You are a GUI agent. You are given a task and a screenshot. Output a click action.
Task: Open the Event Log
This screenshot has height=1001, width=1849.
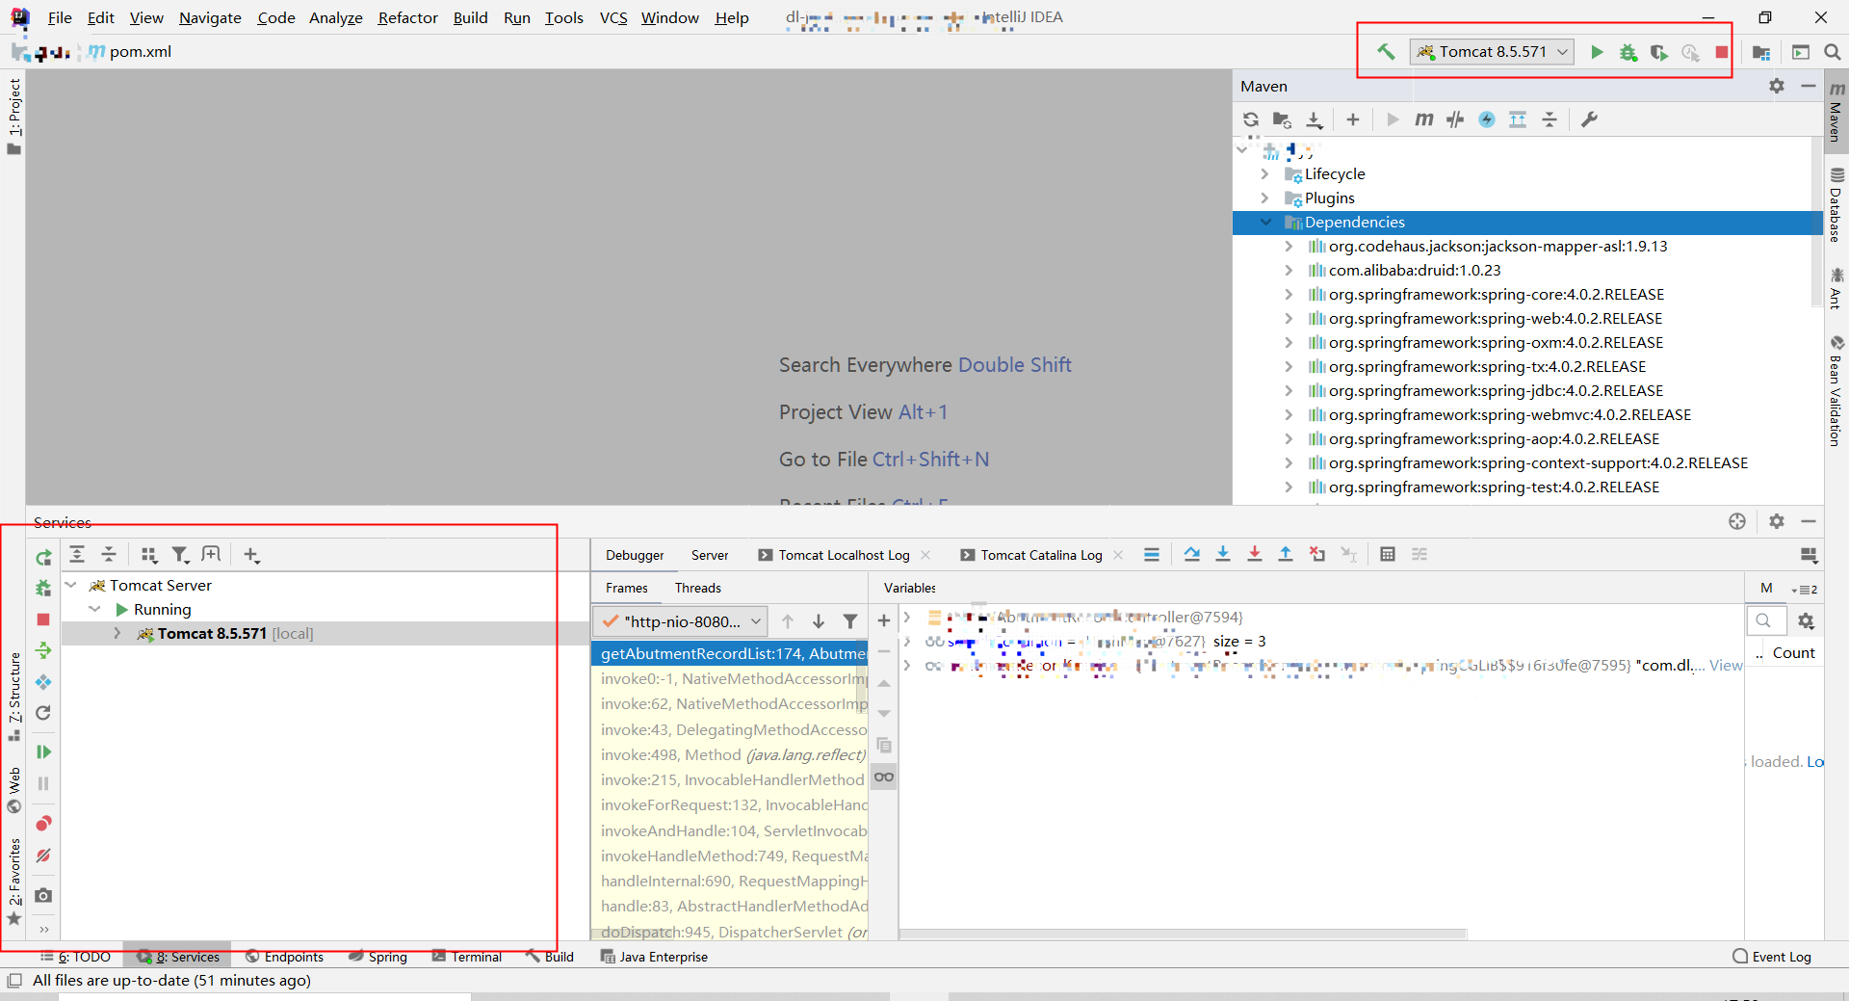click(1772, 957)
